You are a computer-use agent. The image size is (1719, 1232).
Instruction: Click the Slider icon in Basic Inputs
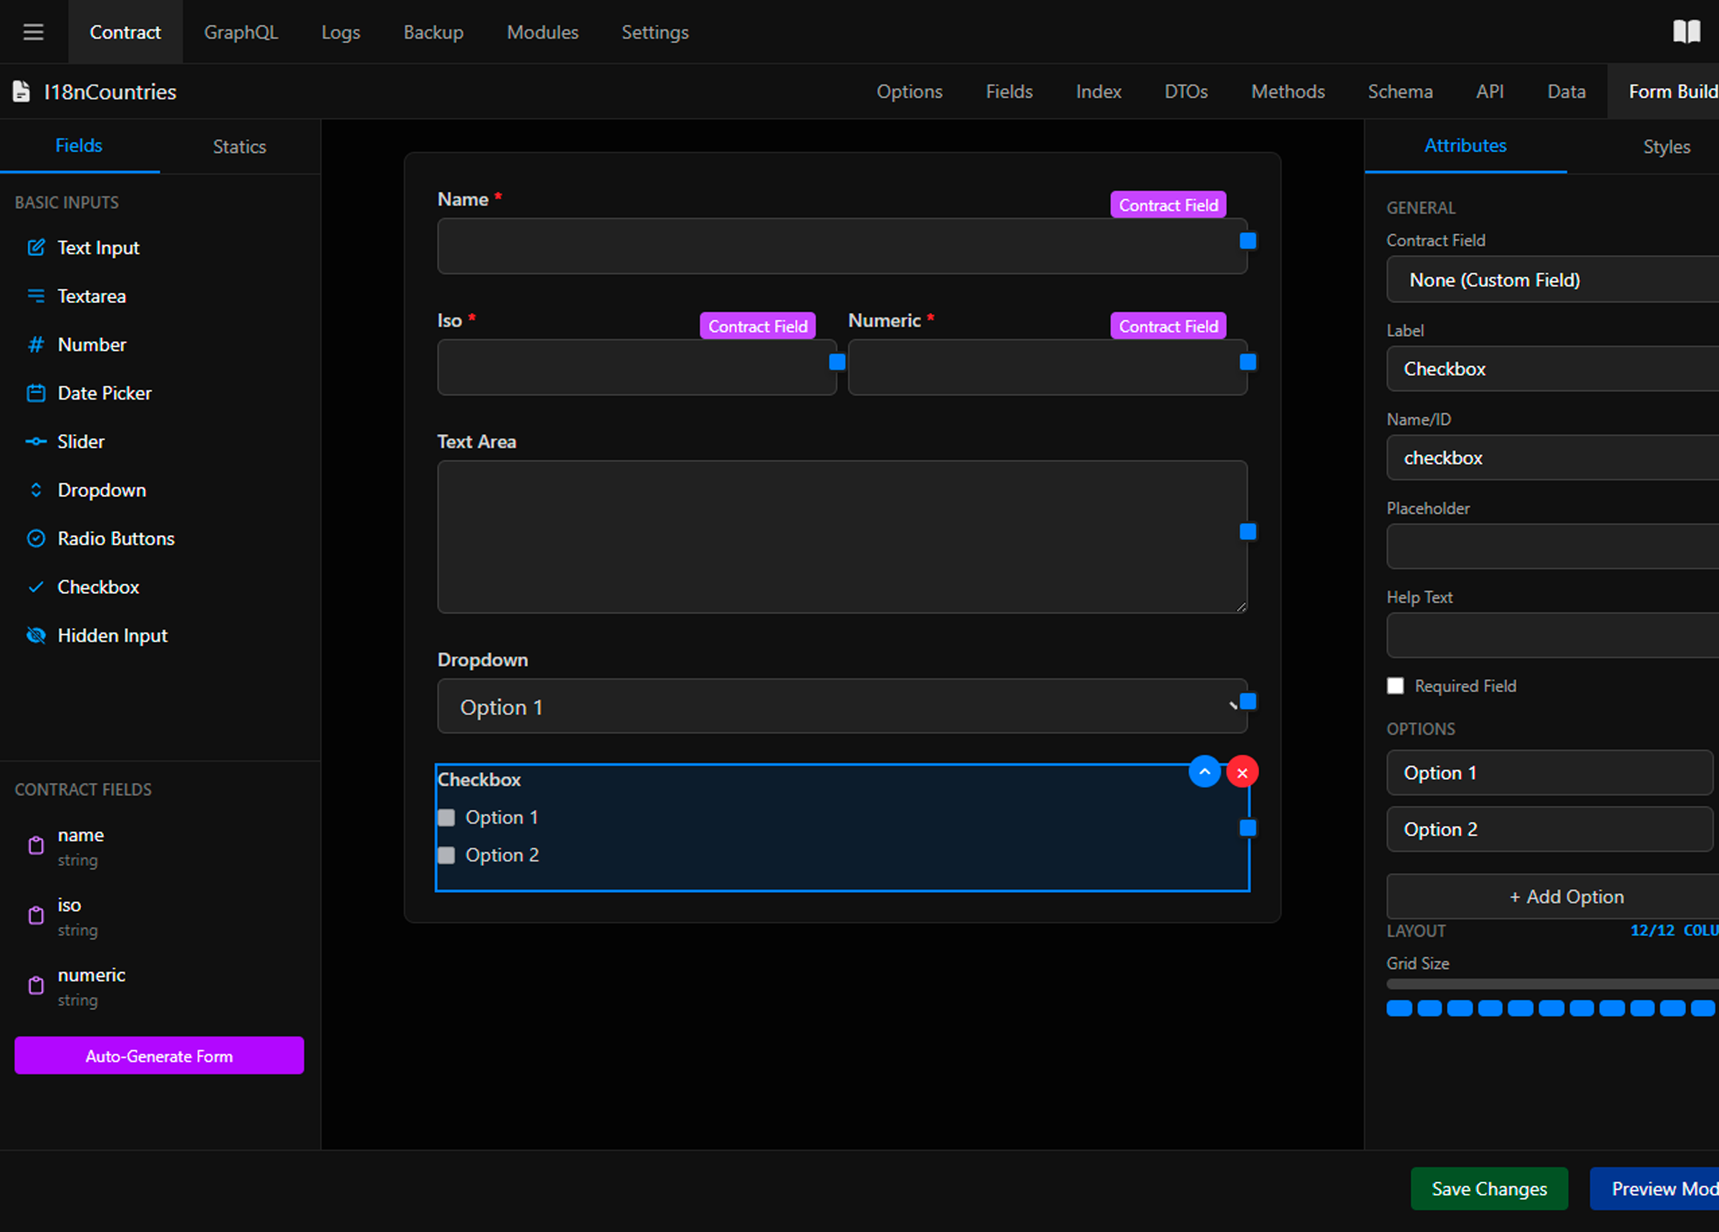[36, 442]
